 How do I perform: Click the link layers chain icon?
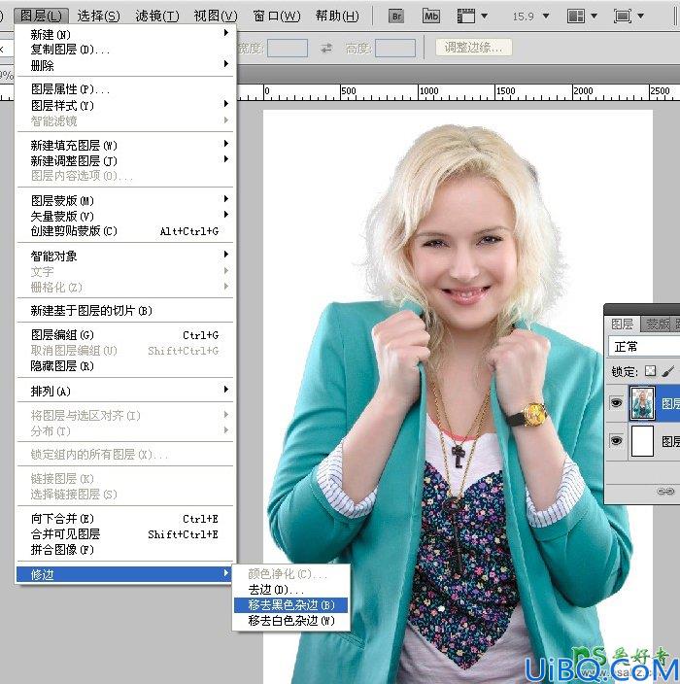(665, 492)
